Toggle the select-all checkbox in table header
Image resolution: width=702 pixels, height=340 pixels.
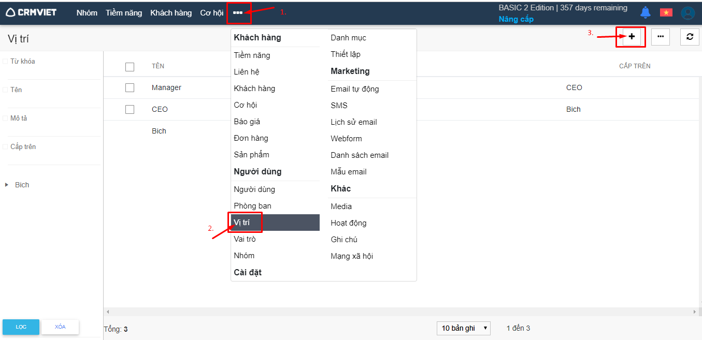coord(130,67)
